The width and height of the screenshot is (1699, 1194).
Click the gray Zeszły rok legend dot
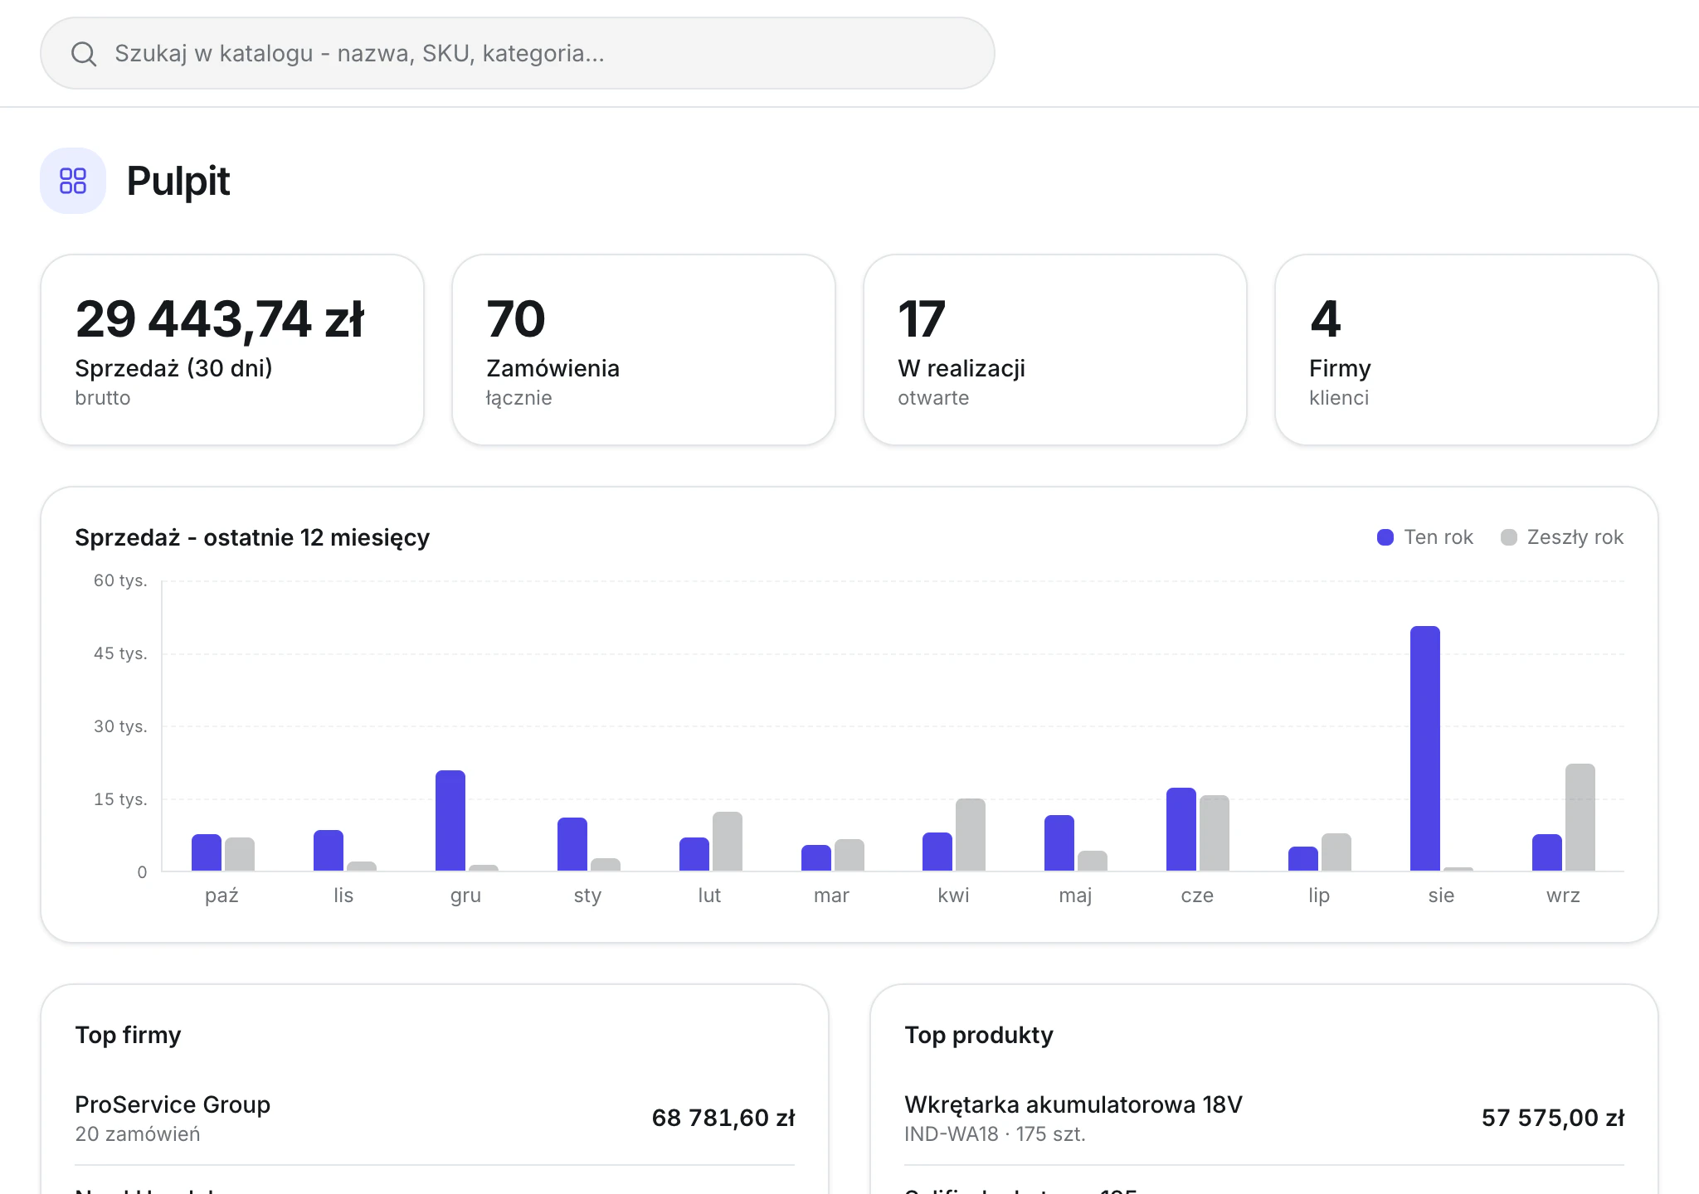click(1509, 537)
